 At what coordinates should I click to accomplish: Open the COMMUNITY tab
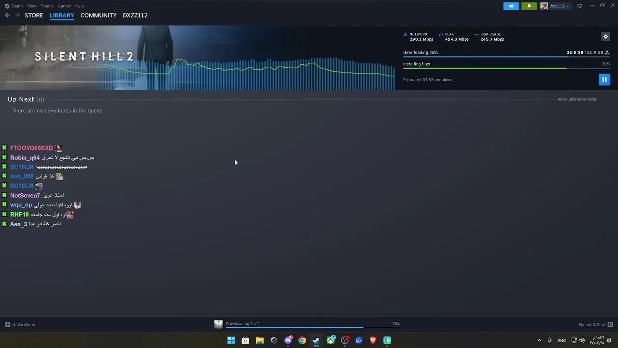coord(98,15)
